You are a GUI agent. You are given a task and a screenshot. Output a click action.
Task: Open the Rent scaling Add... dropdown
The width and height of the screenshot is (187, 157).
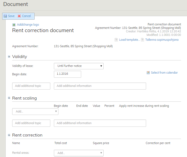35,111
